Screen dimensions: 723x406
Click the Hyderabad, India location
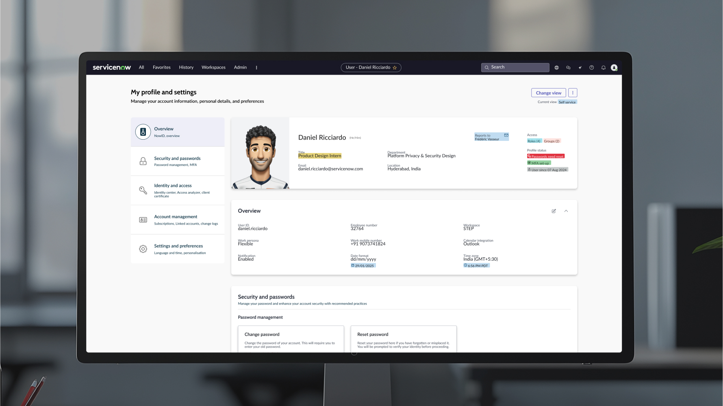click(404, 169)
